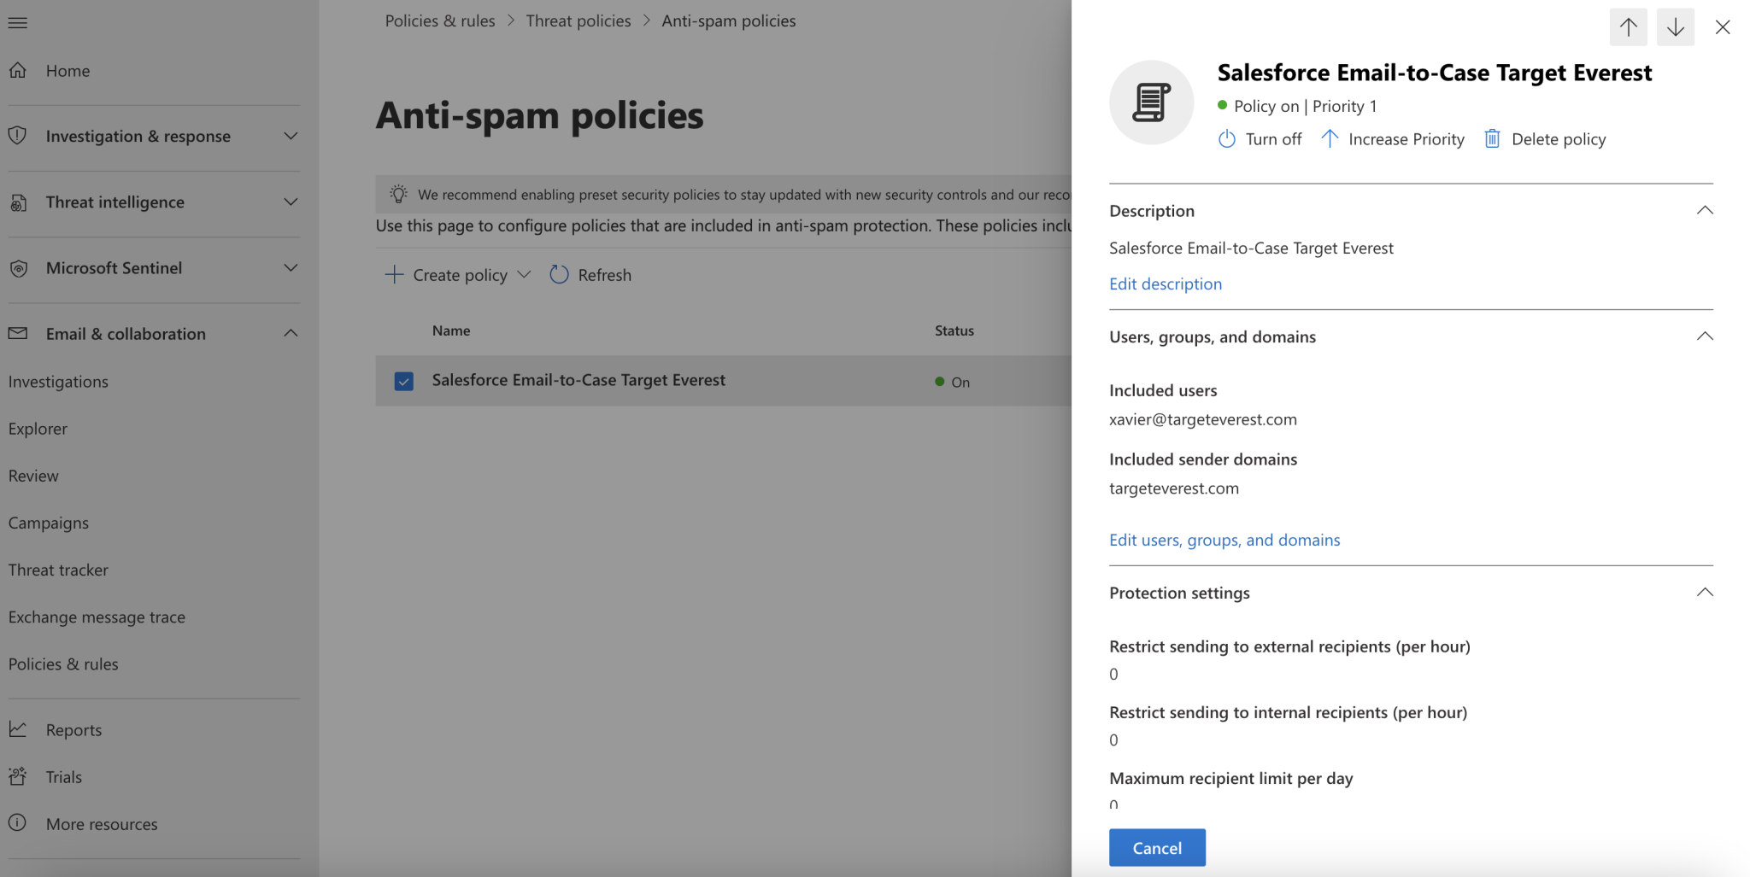Expand the Create policy dropdown
The width and height of the screenshot is (1750, 877).
coord(524,274)
